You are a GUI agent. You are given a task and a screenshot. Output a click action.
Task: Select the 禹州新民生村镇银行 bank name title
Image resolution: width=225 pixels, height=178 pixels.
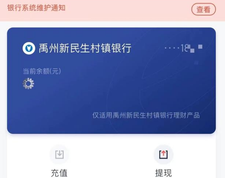(85, 48)
